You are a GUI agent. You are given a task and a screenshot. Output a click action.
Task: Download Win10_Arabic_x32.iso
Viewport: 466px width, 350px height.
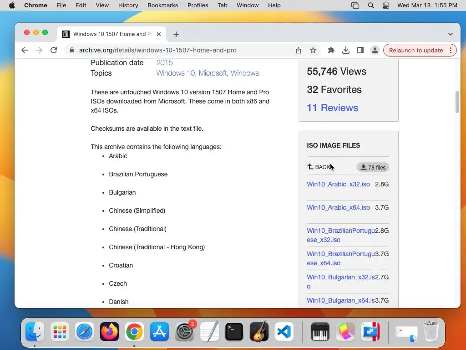tap(338, 184)
